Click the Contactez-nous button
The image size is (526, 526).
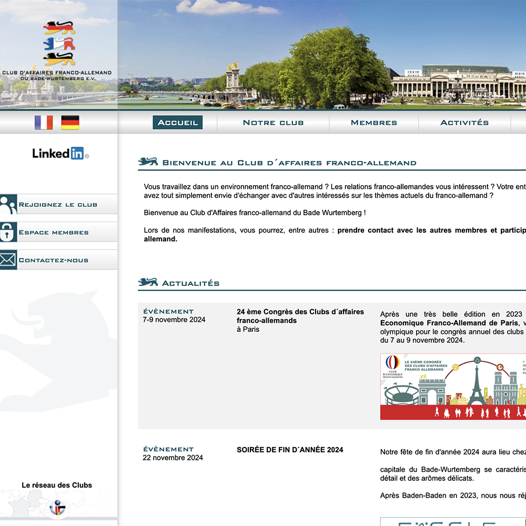pyautogui.click(x=54, y=260)
